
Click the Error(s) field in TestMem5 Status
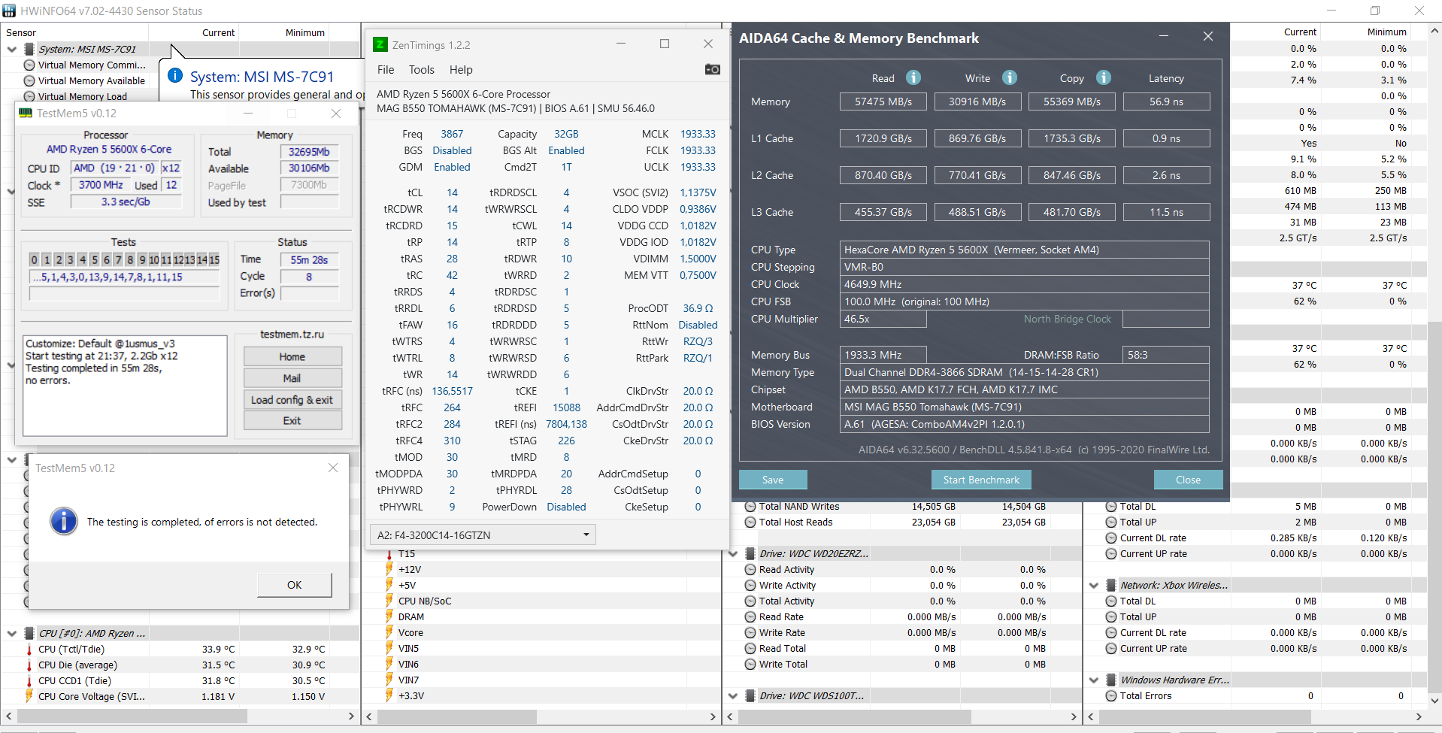pos(309,293)
